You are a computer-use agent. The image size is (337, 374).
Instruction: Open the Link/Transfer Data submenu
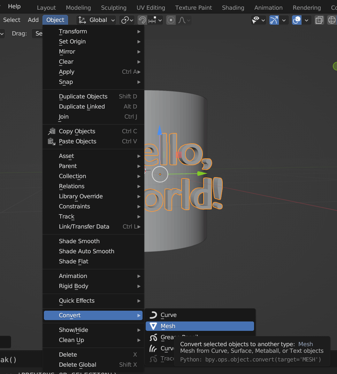click(x=93, y=226)
